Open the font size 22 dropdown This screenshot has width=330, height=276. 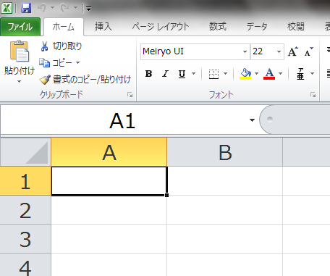279,51
